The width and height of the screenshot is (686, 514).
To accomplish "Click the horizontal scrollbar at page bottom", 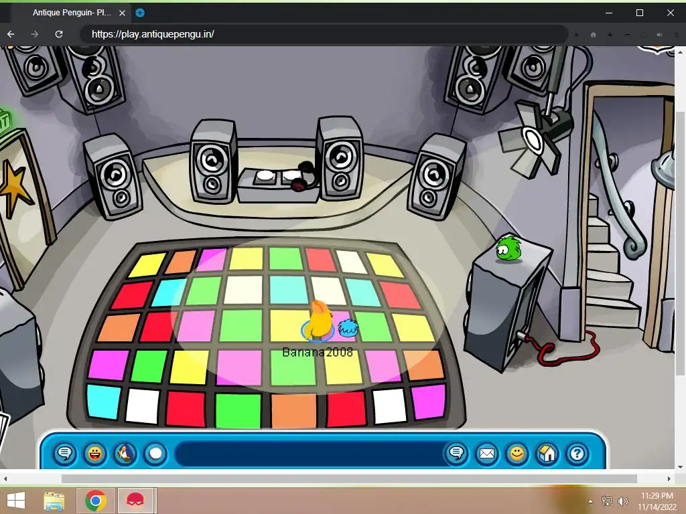I will (x=349, y=479).
